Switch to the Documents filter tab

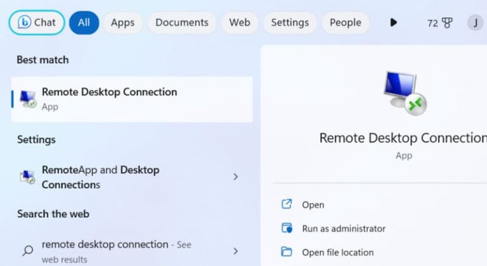tap(182, 23)
